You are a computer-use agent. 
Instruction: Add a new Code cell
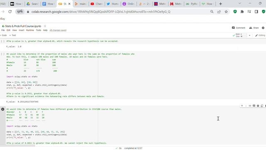coord(3,35)
